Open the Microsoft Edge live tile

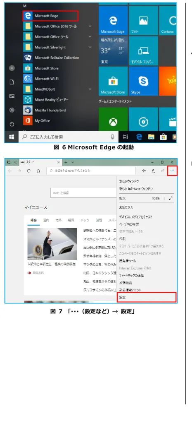click(113, 21)
